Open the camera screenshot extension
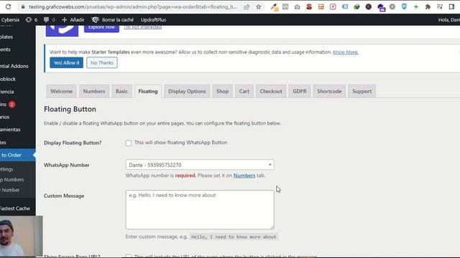This screenshot has width=460, height=258. [x=297, y=6]
